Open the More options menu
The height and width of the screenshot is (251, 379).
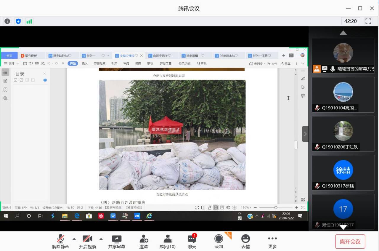click(x=272, y=242)
